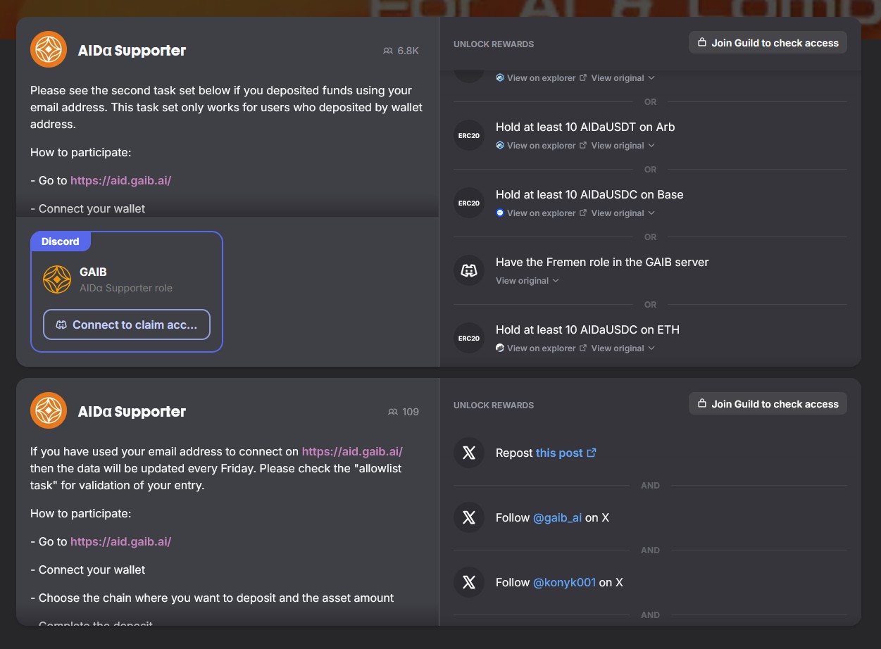Image resolution: width=881 pixels, height=649 pixels.
Task: Open the 'Go to' aid.gaib.ai link in the 109-member card
Action: [x=121, y=541]
